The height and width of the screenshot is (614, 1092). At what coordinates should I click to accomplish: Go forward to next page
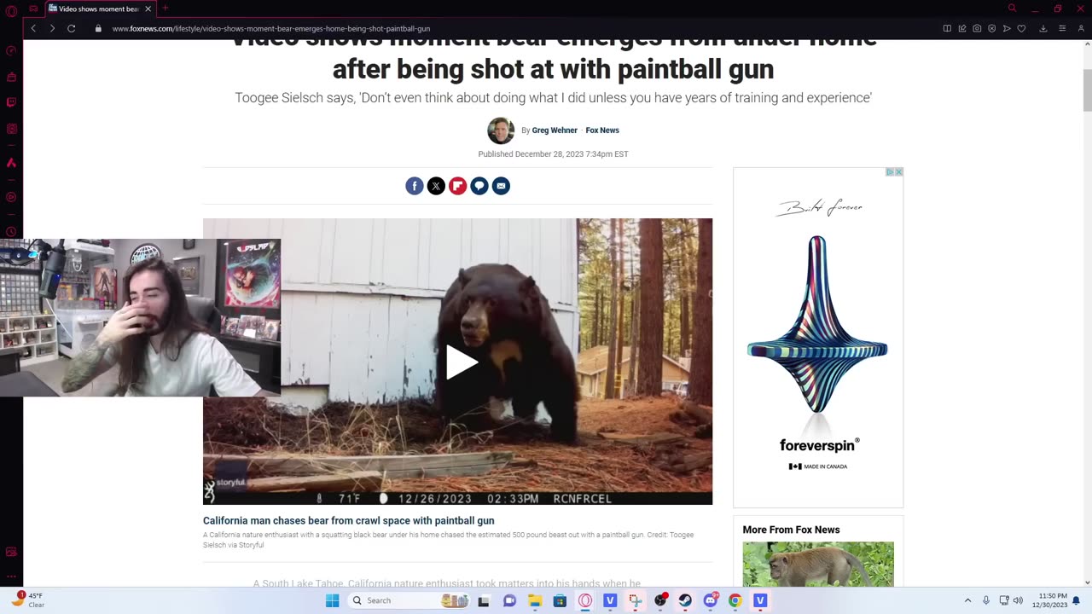(52, 28)
